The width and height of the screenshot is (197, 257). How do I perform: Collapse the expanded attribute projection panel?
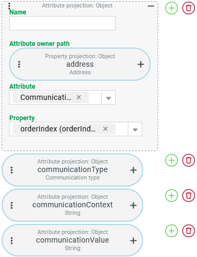(x=151, y=6)
